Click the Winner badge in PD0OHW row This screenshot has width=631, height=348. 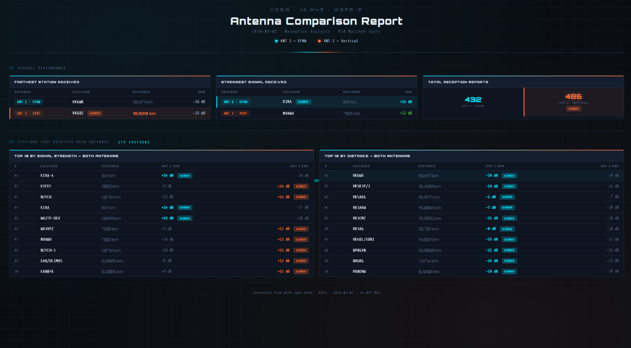pyautogui.click(x=509, y=271)
